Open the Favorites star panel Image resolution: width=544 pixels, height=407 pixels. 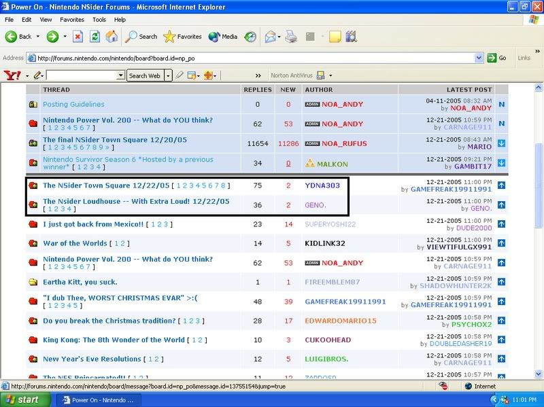pyautogui.click(x=182, y=37)
